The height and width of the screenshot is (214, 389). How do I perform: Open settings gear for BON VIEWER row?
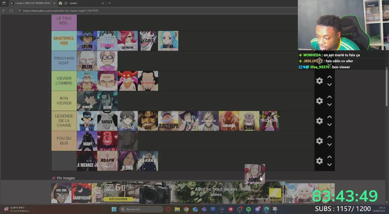click(x=319, y=101)
